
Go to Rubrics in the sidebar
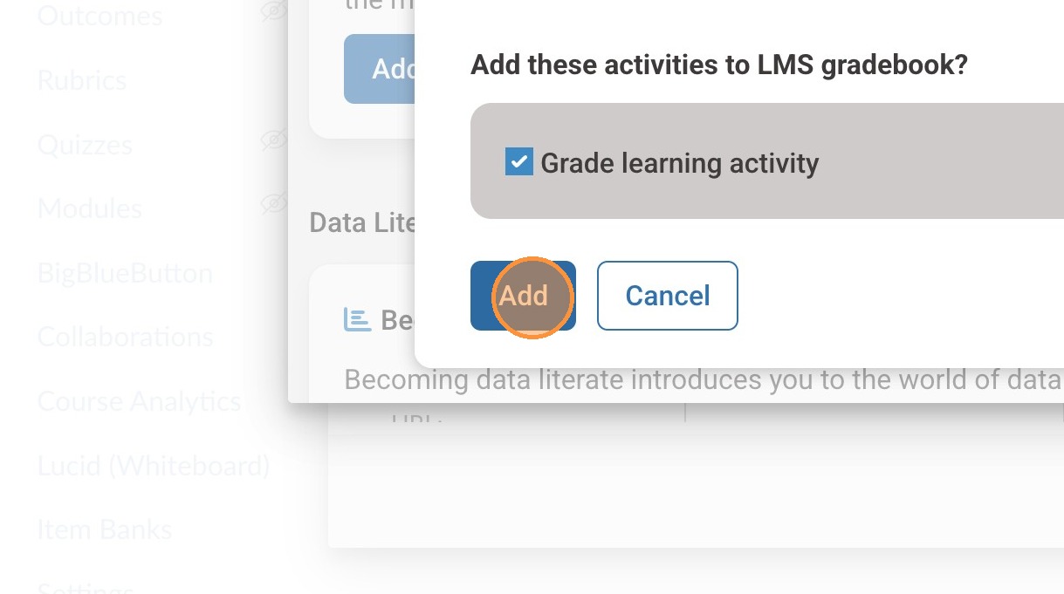click(x=82, y=80)
